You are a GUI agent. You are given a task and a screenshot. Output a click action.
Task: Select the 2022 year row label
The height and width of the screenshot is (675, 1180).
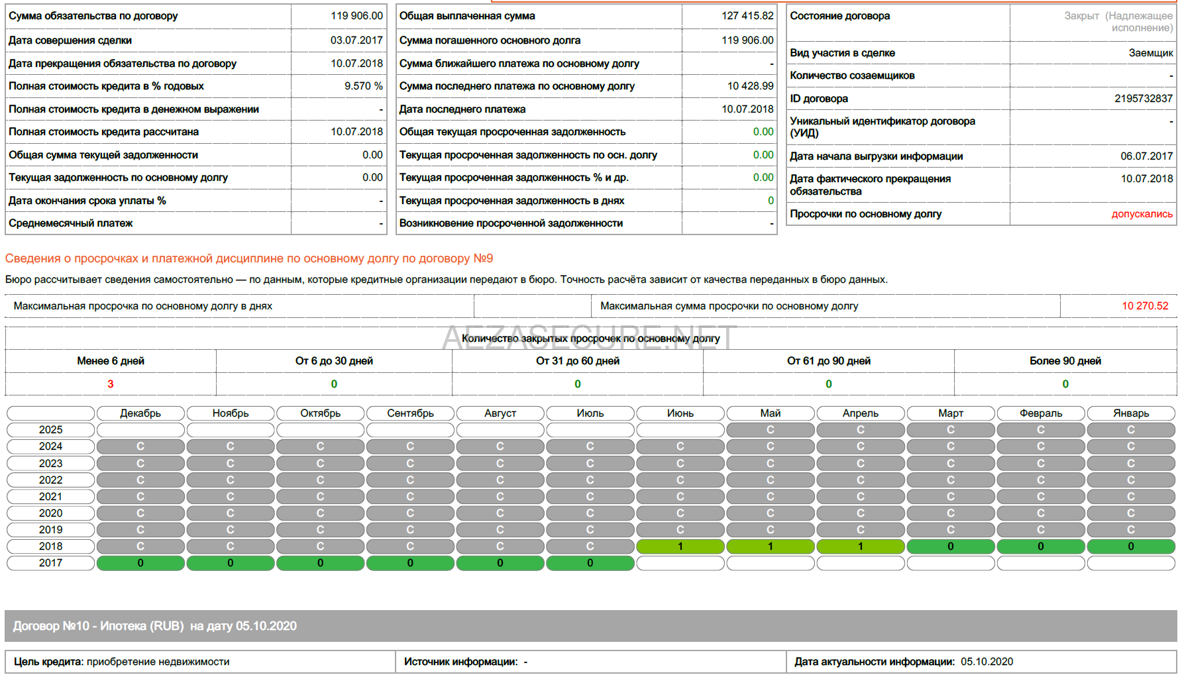tap(51, 480)
